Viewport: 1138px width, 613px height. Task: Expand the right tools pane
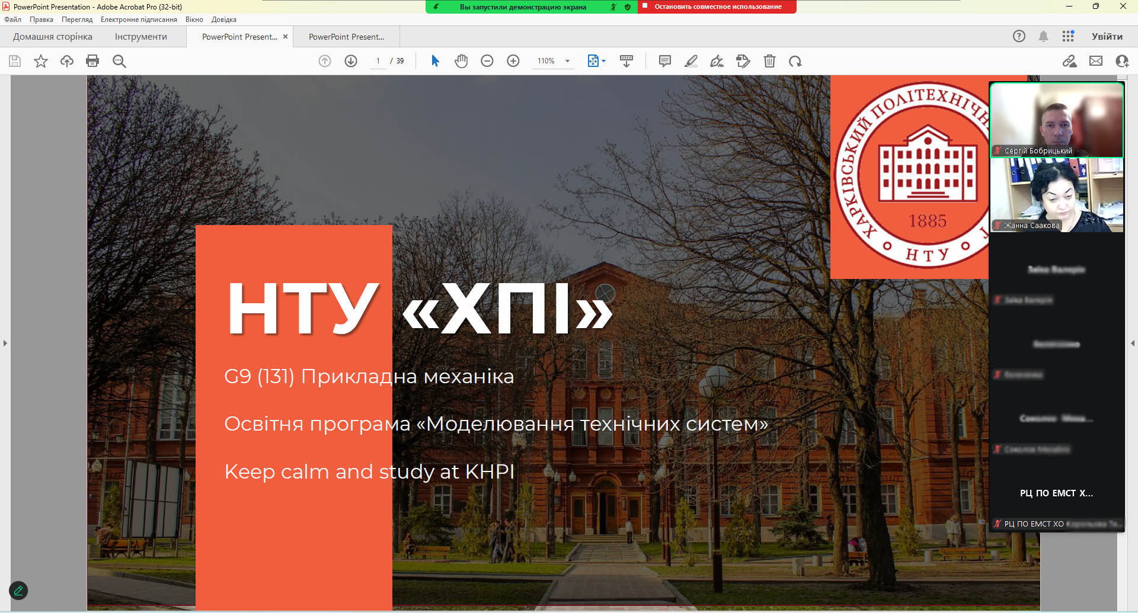1133,343
